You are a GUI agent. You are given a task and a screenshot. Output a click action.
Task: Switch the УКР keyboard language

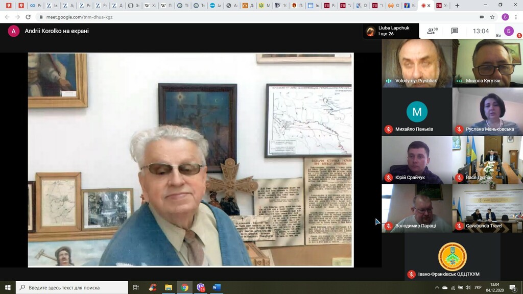click(478, 287)
